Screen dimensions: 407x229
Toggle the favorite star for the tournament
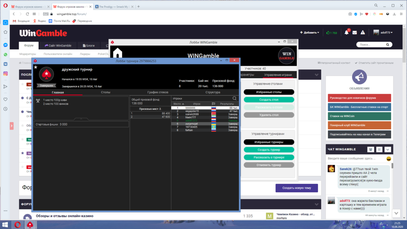point(36,67)
